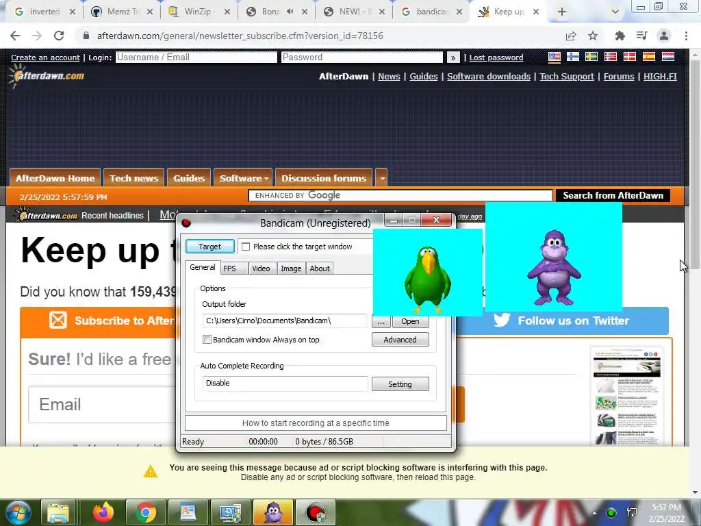Click the green parrot character

[428, 279]
